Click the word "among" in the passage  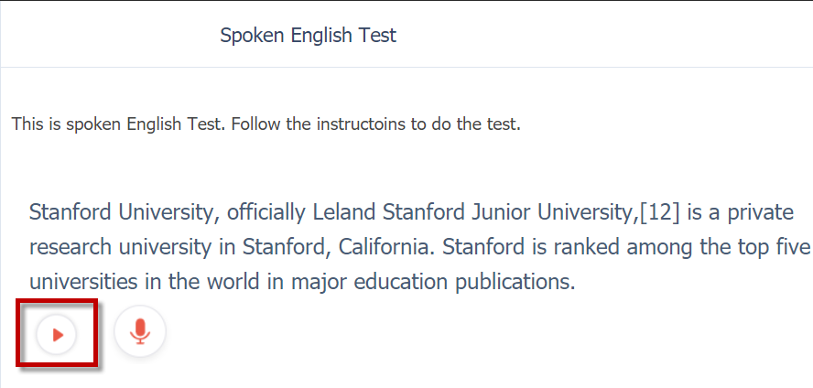click(x=656, y=248)
